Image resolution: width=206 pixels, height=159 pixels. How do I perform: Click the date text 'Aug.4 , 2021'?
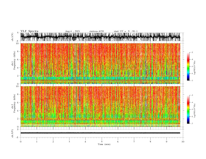tap(73, 31)
